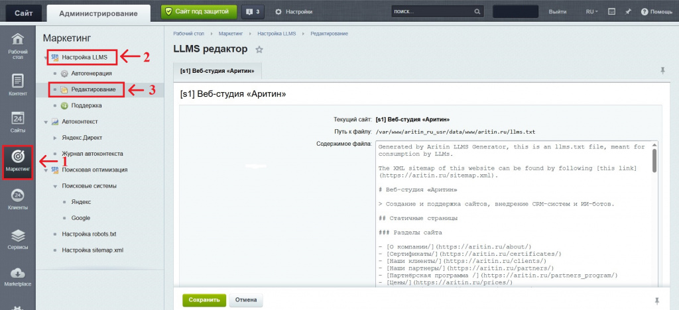Go to Маркетинг breadcrumb
Screen dimensions: 679x310
coord(230,33)
